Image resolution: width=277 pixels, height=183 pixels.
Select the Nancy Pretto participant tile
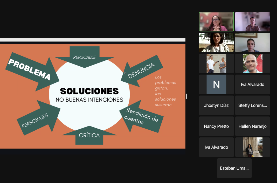216,126
